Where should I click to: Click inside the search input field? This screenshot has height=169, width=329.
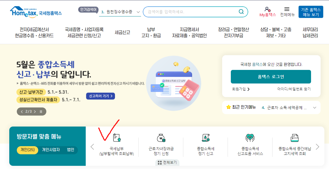(188, 12)
